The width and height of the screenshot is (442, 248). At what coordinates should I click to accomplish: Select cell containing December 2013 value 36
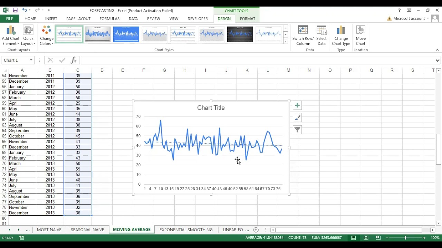[x=78, y=213]
